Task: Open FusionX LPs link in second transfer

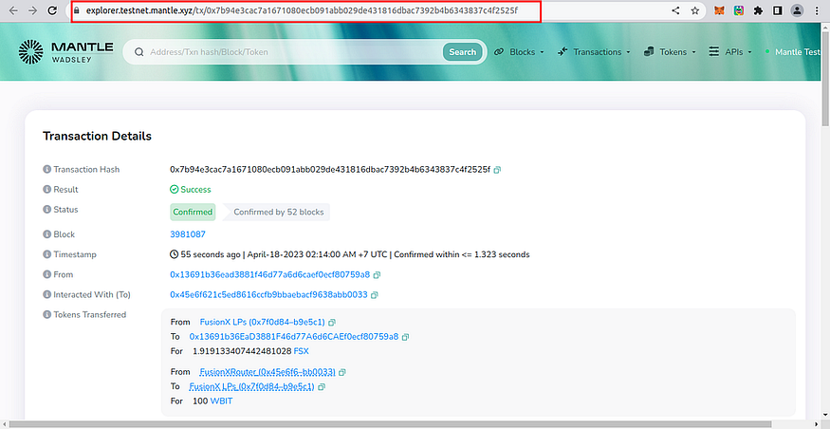Action: [x=251, y=387]
